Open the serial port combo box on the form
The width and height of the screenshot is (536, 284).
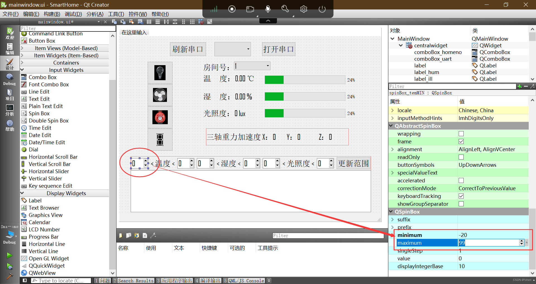click(x=233, y=49)
